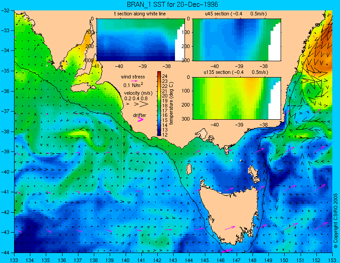Click latitude axis label -32

tap(5, 10)
